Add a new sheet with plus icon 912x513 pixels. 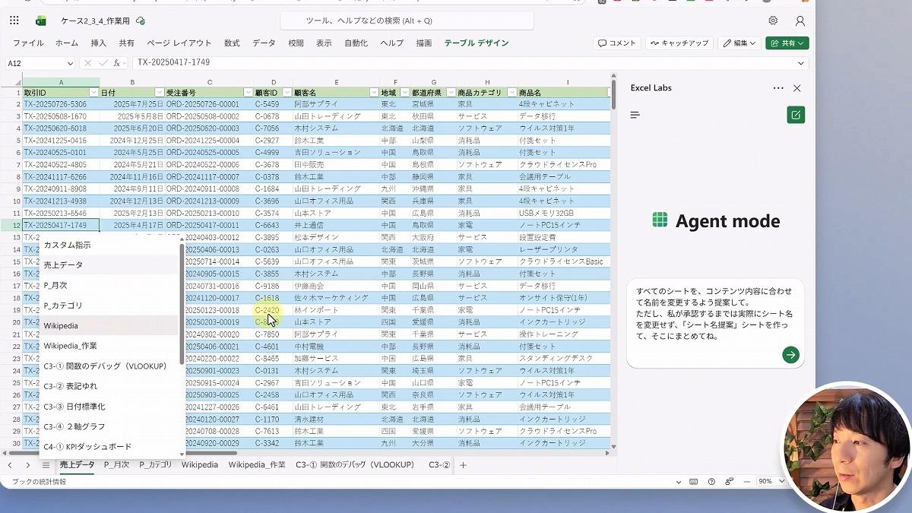pyautogui.click(x=463, y=465)
